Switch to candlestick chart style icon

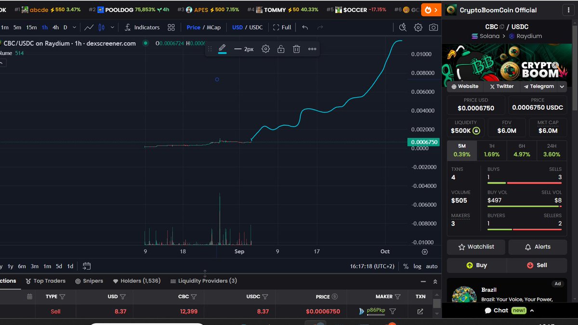coord(102,27)
